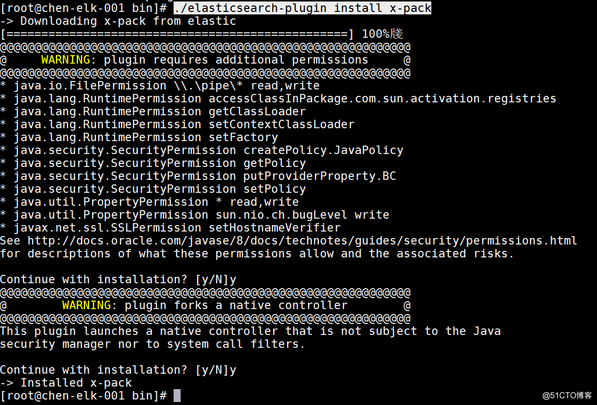Click the getClassLoader permission line

point(153,112)
